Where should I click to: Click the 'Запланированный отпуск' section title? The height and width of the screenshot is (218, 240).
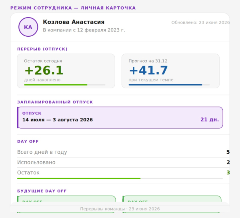point(55,102)
